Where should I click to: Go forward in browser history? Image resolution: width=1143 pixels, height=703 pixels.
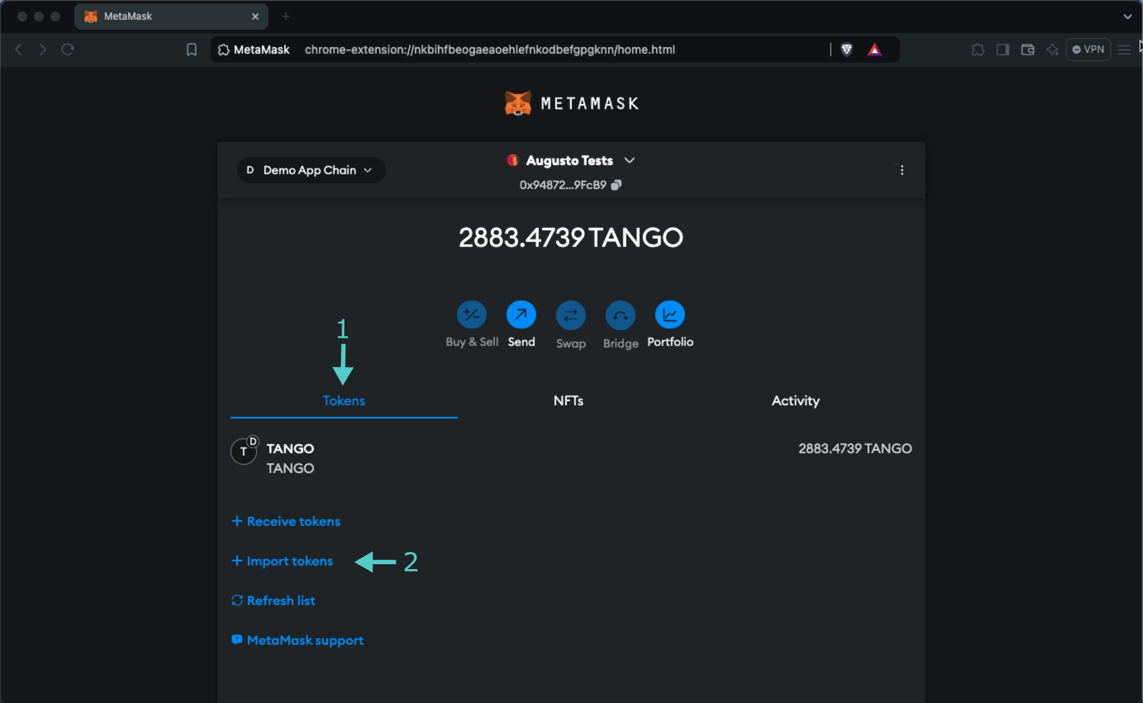(x=43, y=49)
